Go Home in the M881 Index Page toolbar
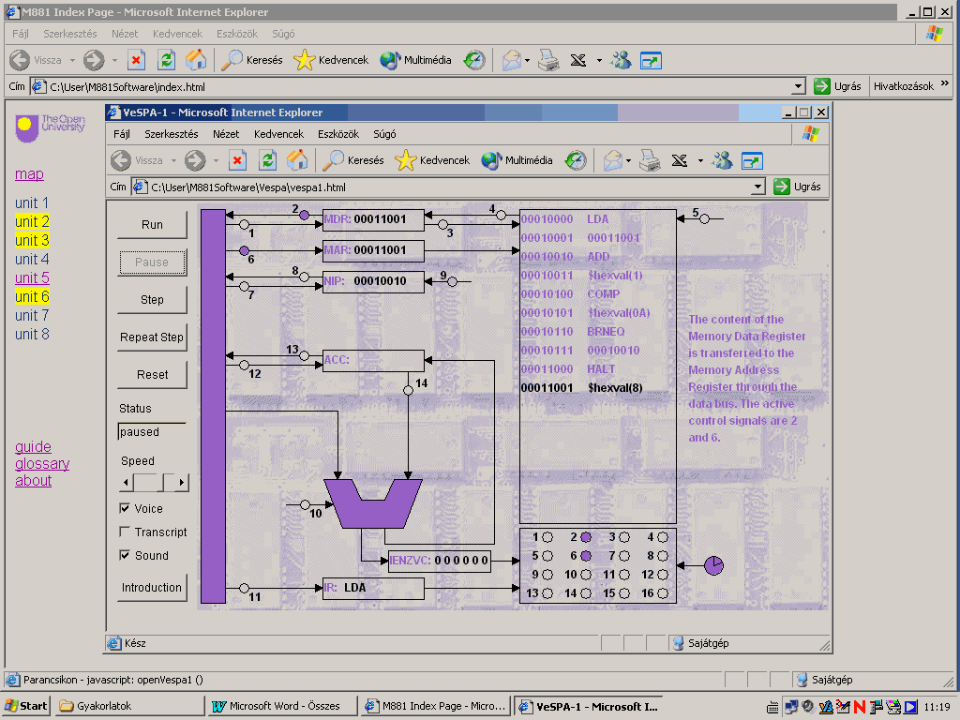 click(196, 60)
